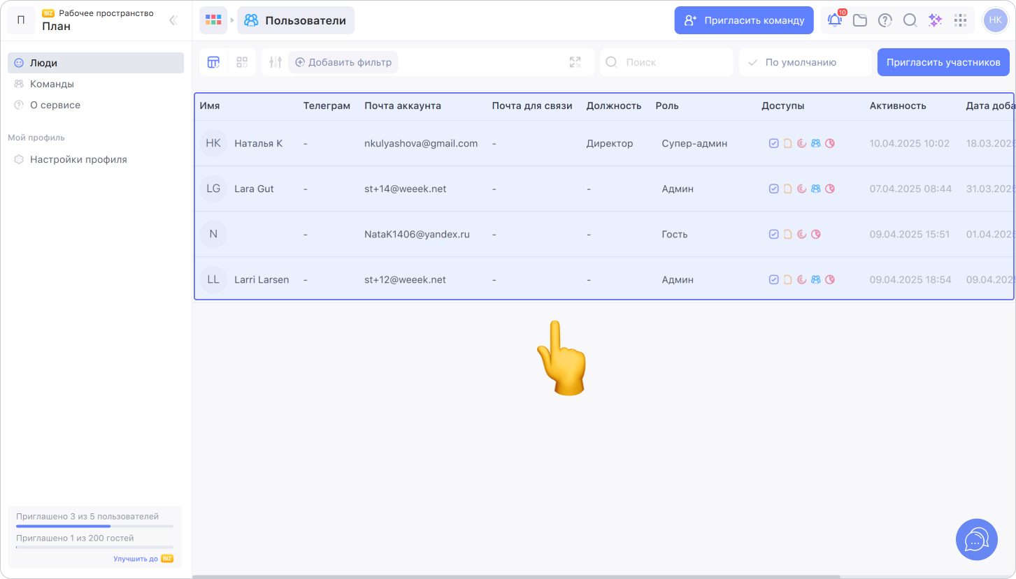Open the support chat bubble
1016x579 pixels.
tap(976, 539)
